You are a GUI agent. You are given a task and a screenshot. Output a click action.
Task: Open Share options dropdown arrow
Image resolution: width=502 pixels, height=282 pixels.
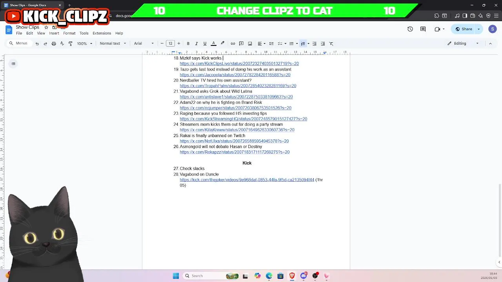point(478,29)
